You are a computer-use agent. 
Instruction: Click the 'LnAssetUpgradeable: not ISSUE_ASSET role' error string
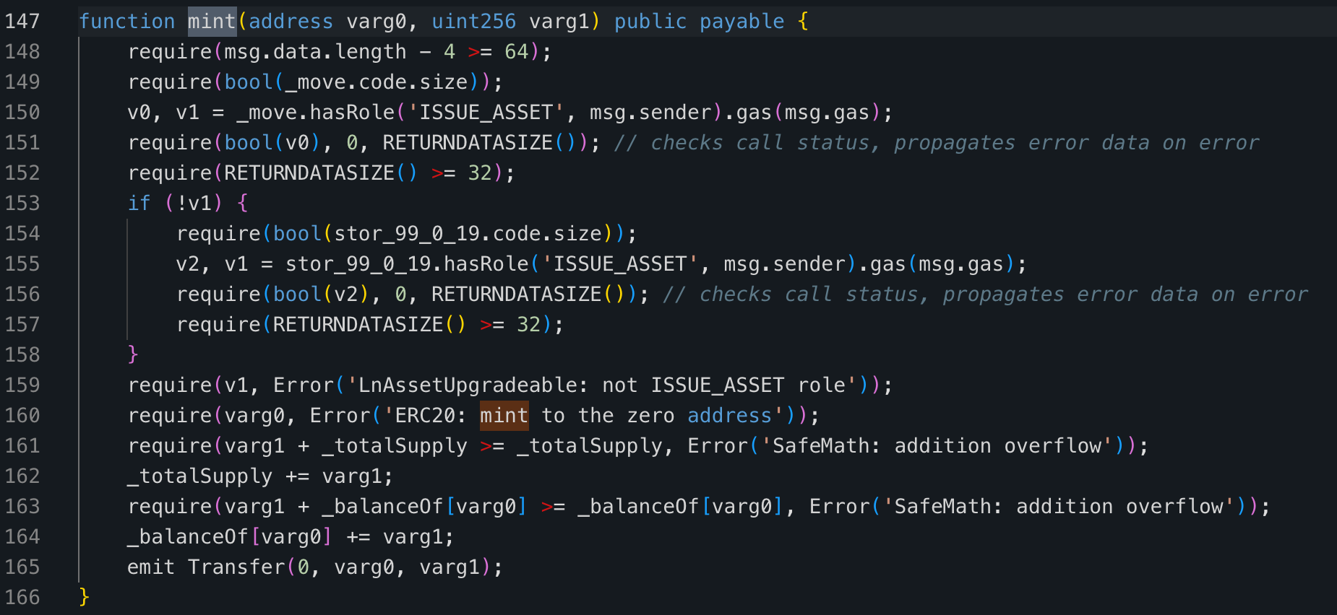(x=602, y=385)
